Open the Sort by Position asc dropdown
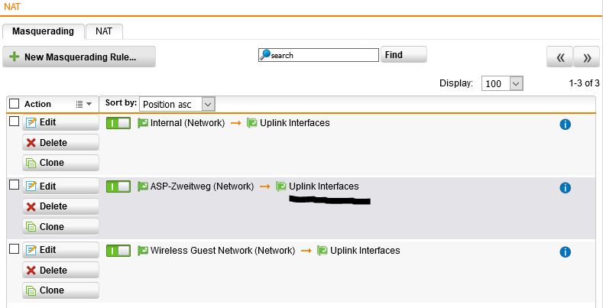Screen dimensions: 603x308 click(177, 104)
